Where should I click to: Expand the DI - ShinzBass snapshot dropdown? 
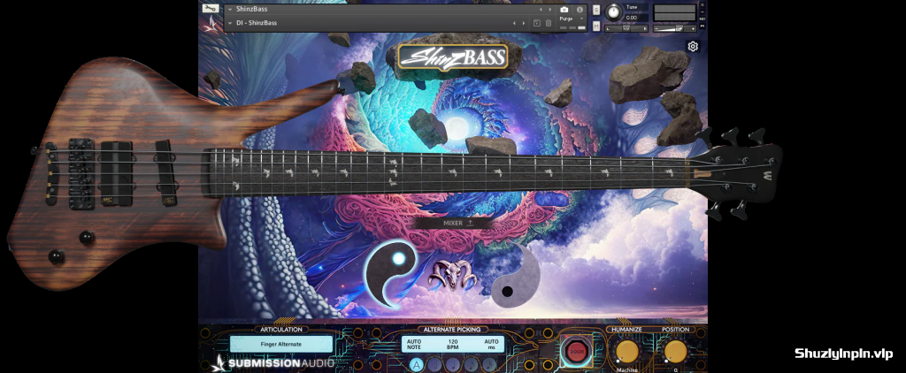point(230,23)
